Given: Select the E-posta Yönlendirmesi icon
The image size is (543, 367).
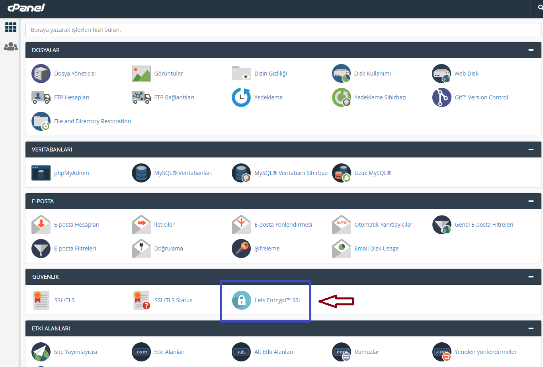Looking at the screenshot, I should [x=241, y=225].
